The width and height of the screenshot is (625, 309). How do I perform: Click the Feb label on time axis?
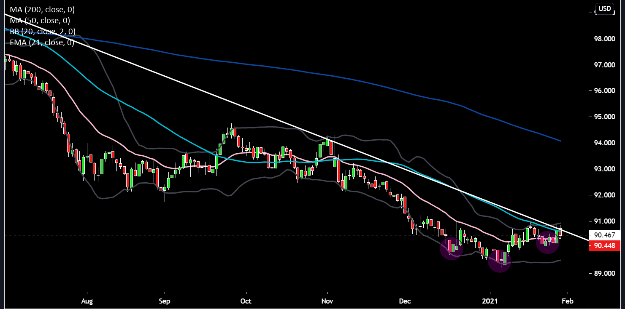[568, 301]
